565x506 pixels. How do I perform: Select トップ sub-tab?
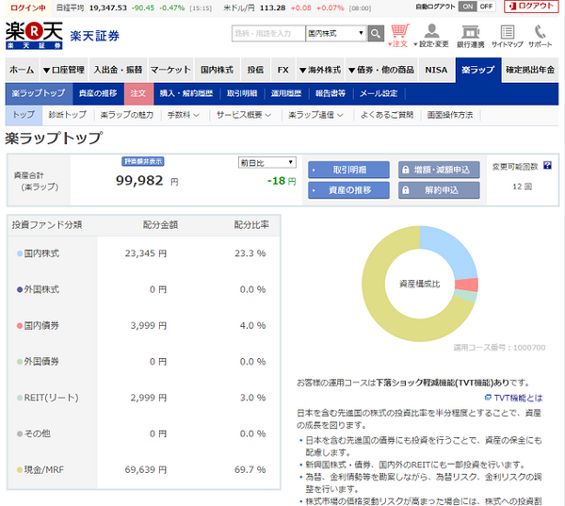click(24, 115)
